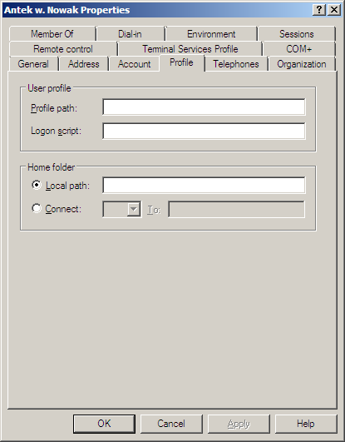Click the Apply button
Screen dimensions: 345x442
[239, 424]
